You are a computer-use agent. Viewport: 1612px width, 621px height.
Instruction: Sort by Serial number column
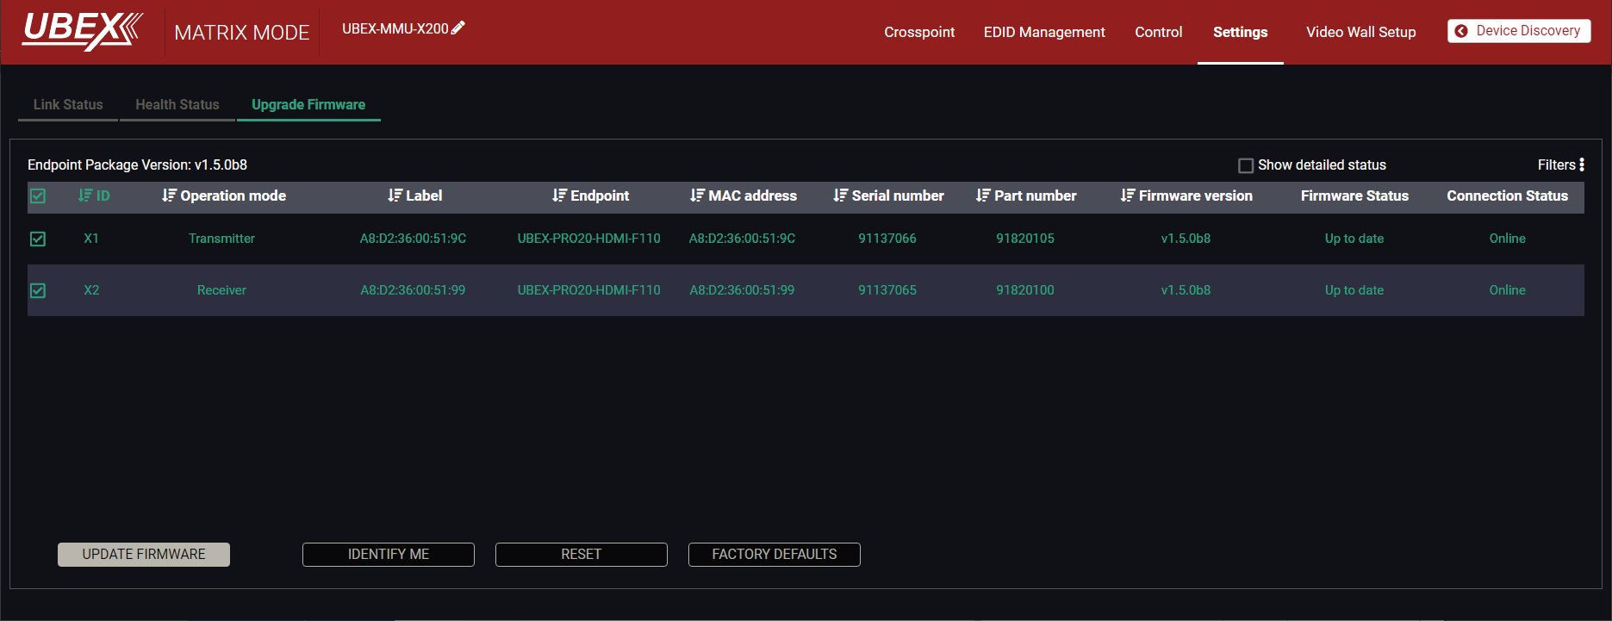[888, 196]
